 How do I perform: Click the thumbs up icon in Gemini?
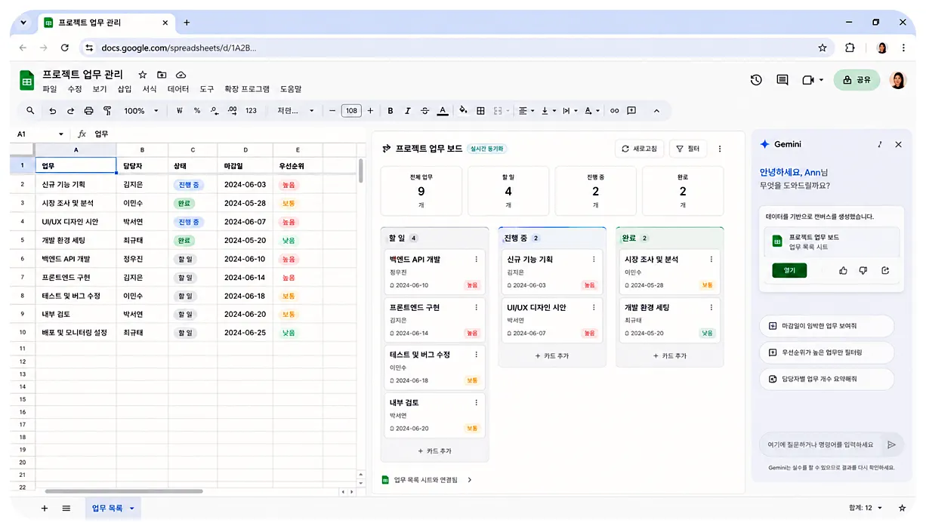pyautogui.click(x=843, y=270)
